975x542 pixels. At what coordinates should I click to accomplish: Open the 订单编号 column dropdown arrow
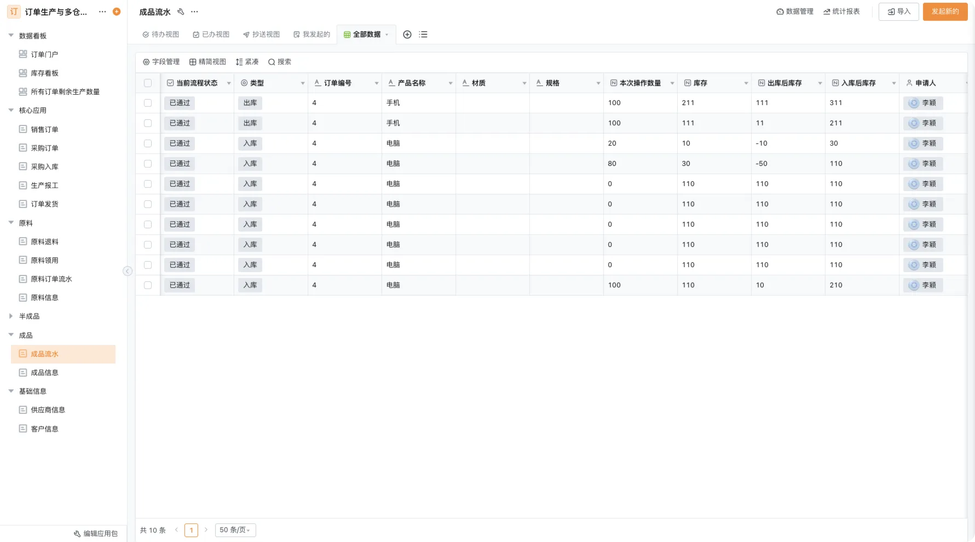tap(377, 83)
